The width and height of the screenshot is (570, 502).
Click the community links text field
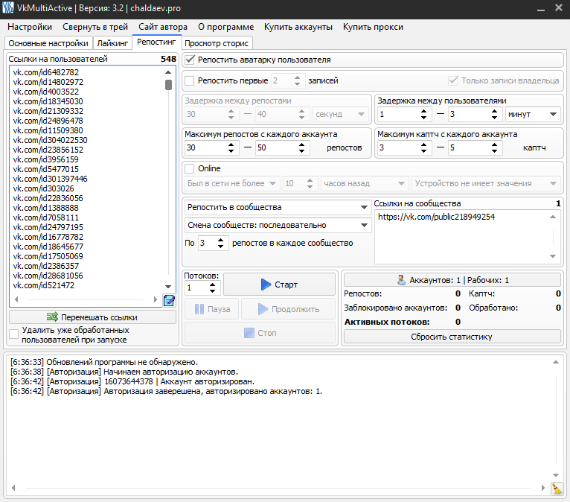coord(461,235)
